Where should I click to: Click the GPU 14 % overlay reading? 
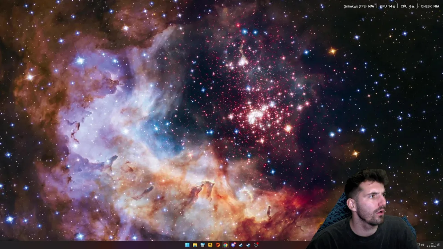pos(388,6)
